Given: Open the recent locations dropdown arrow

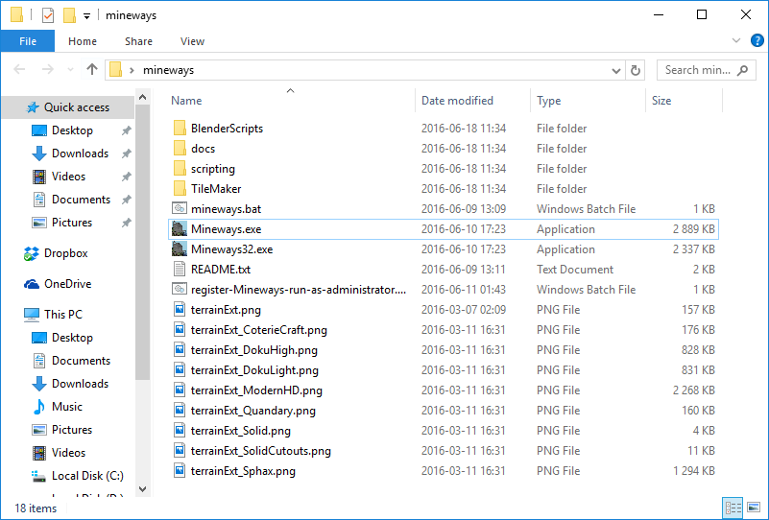Looking at the screenshot, I should click(x=70, y=70).
